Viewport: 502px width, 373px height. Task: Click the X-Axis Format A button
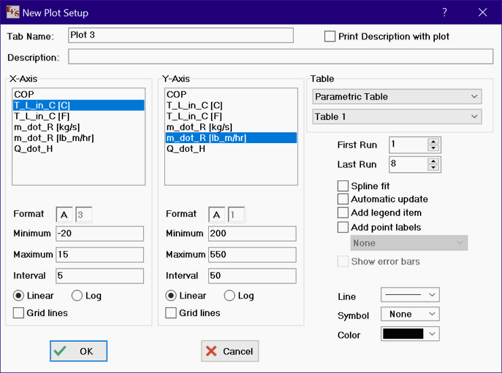tap(64, 214)
